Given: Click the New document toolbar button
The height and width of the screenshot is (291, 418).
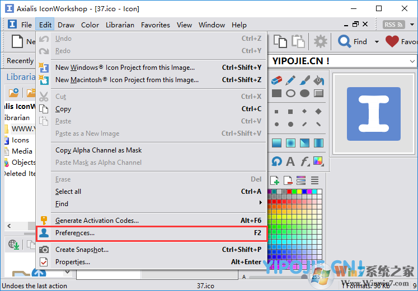Looking at the screenshot, I should (22, 42).
